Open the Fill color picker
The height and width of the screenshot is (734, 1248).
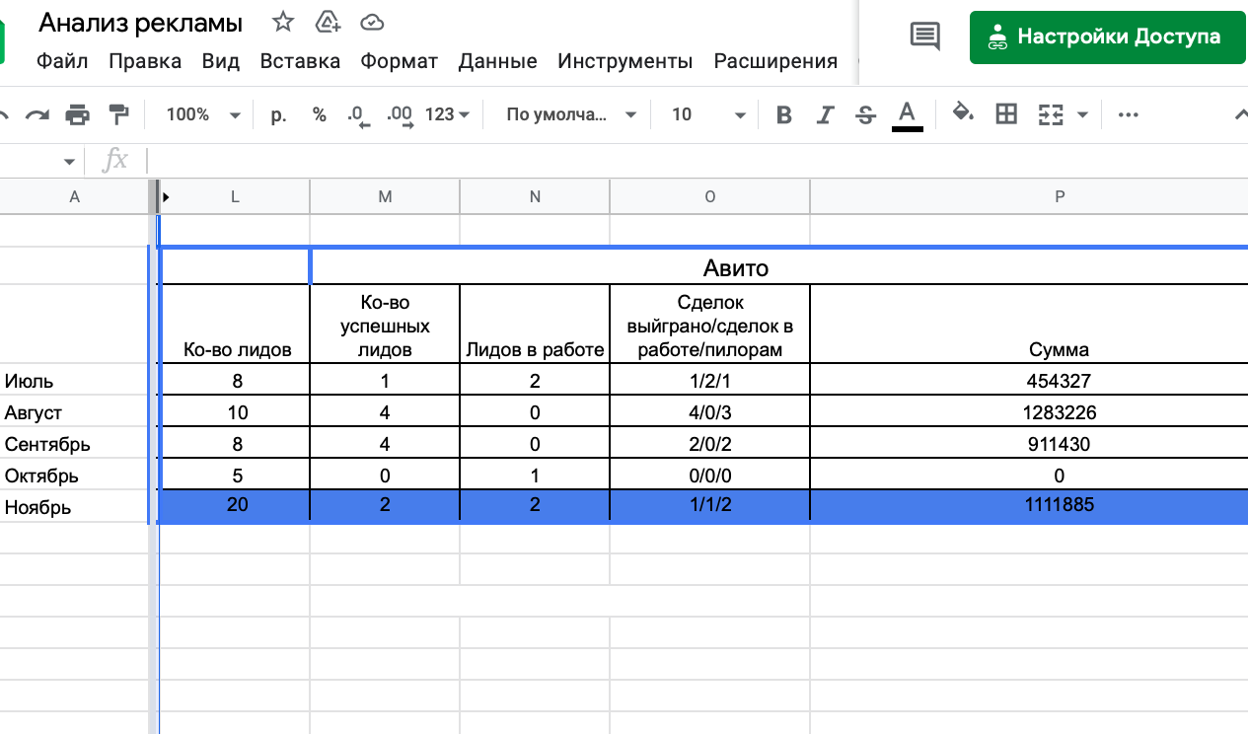(962, 114)
